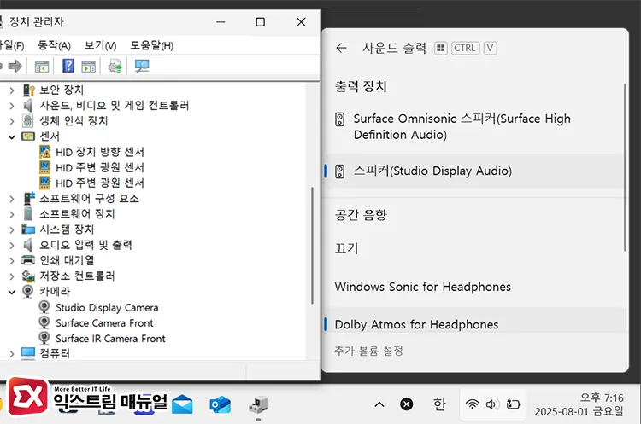The height and width of the screenshot is (424, 641).
Task: Click the Studio Display Camera webcam icon
Action: [44, 307]
